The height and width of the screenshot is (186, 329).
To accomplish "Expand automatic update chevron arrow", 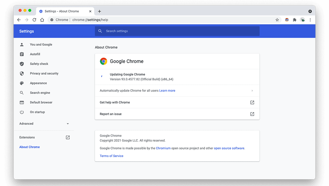I will (252, 91).
